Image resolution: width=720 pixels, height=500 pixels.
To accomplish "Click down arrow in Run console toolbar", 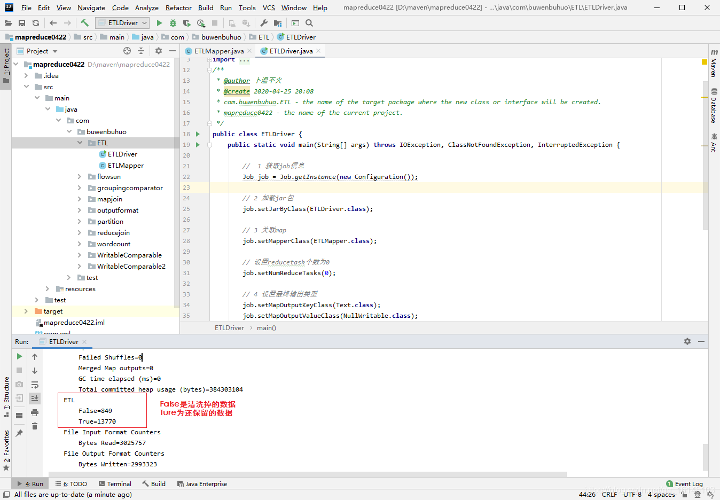I will (35, 370).
